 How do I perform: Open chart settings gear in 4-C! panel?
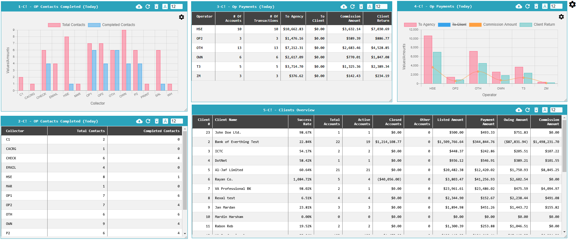tap(561, 17)
